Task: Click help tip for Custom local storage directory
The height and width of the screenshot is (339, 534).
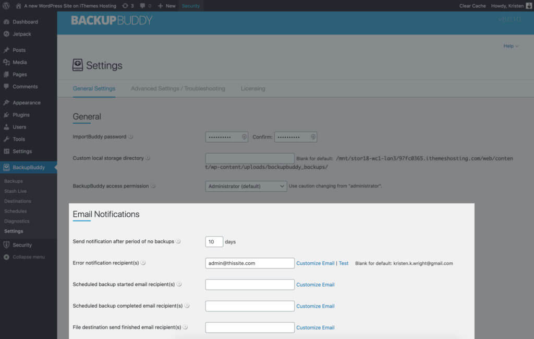Action: pos(148,158)
